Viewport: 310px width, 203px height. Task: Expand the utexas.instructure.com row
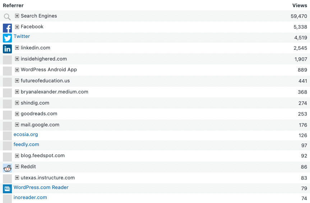pos(17,178)
